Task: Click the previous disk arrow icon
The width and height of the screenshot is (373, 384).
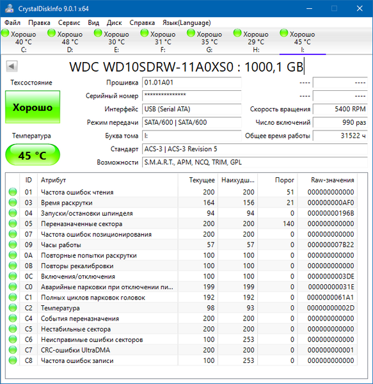Action: coord(12,66)
